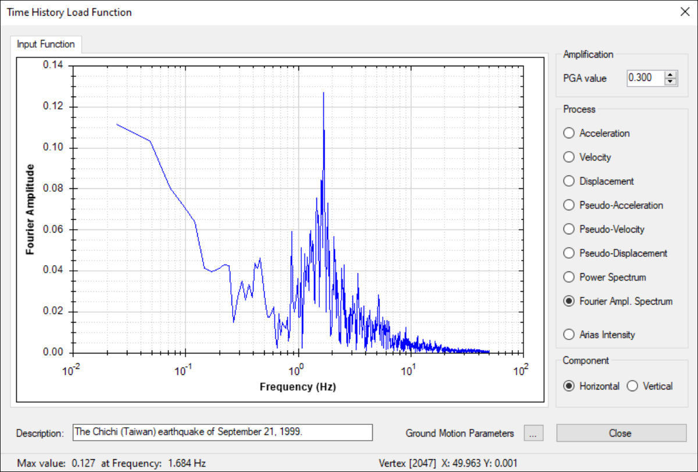
Task: Select the Acceleration process option
Action: tap(596, 133)
